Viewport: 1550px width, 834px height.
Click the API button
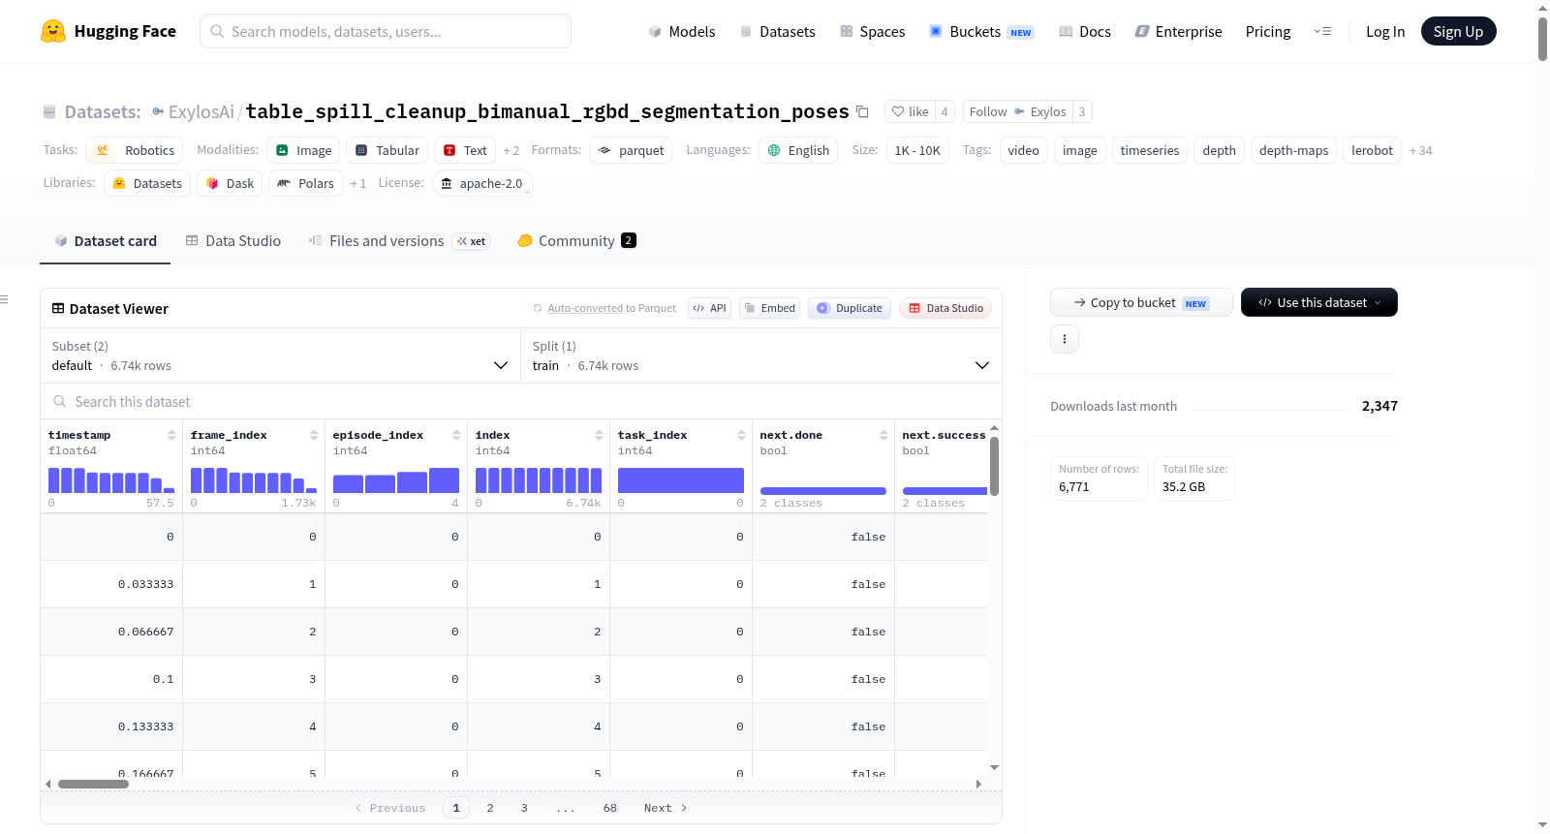pos(709,308)
